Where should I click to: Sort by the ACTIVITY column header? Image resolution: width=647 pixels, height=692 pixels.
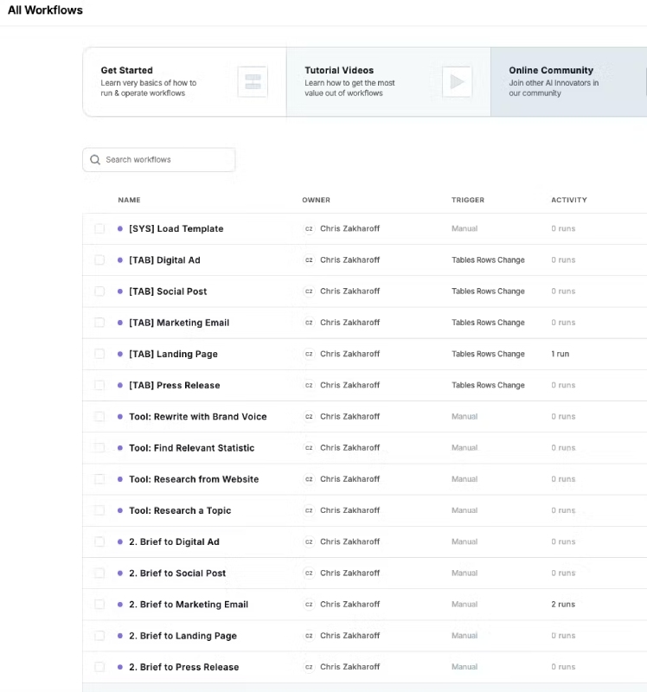pyautogui.click(x=569, y=200)
